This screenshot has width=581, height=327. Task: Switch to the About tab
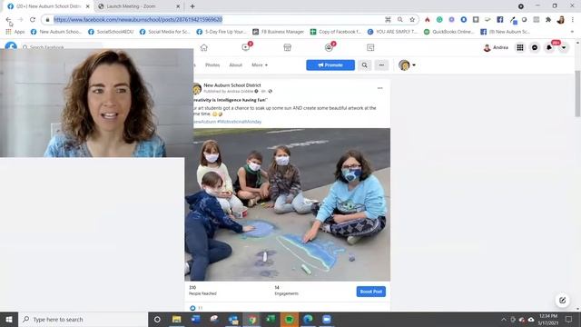tap(235, 65)
